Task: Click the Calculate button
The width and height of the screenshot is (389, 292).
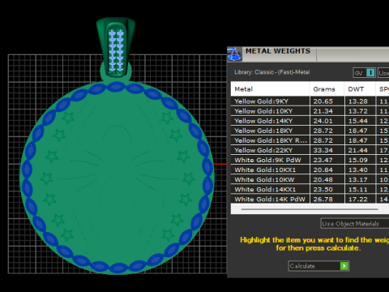Action: (318, 266)
